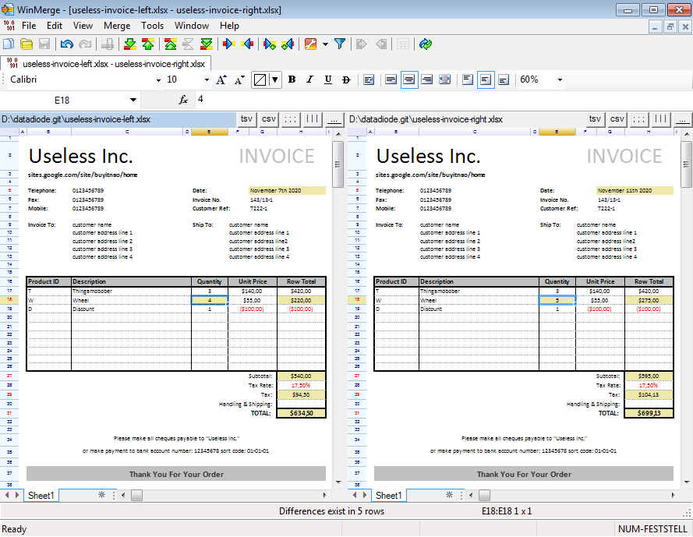The width and height of the screenshot is (693, 537).
Task: Toggle wrap text in the cell
Action: [369, 79]
